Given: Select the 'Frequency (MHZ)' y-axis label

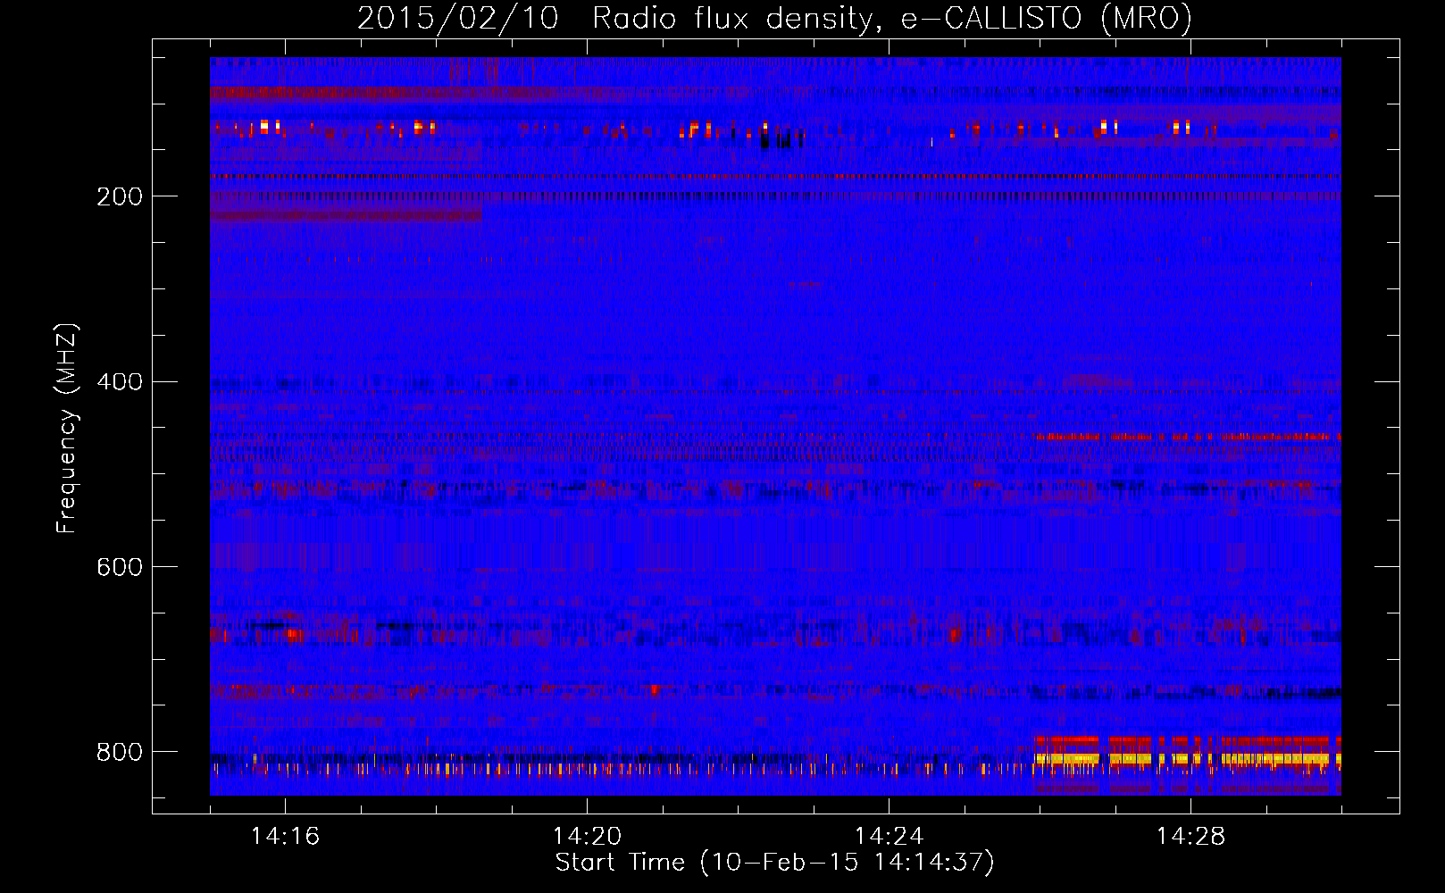Looking at the screenshot, I should [x=67, y=428].
